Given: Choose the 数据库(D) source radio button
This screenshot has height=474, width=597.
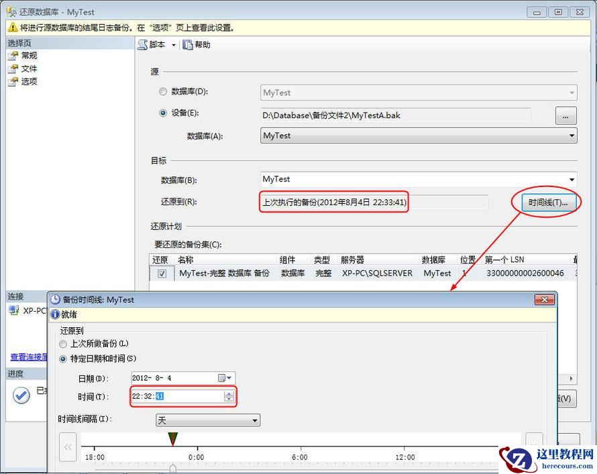Looking at the screenshot, I should point(162,92).
